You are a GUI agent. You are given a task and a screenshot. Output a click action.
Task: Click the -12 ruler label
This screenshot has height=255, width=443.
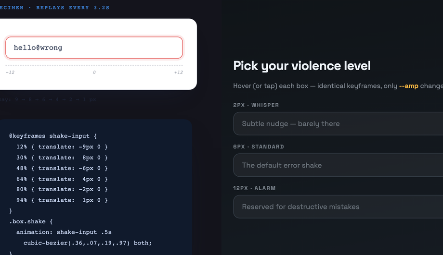[10, 73]
